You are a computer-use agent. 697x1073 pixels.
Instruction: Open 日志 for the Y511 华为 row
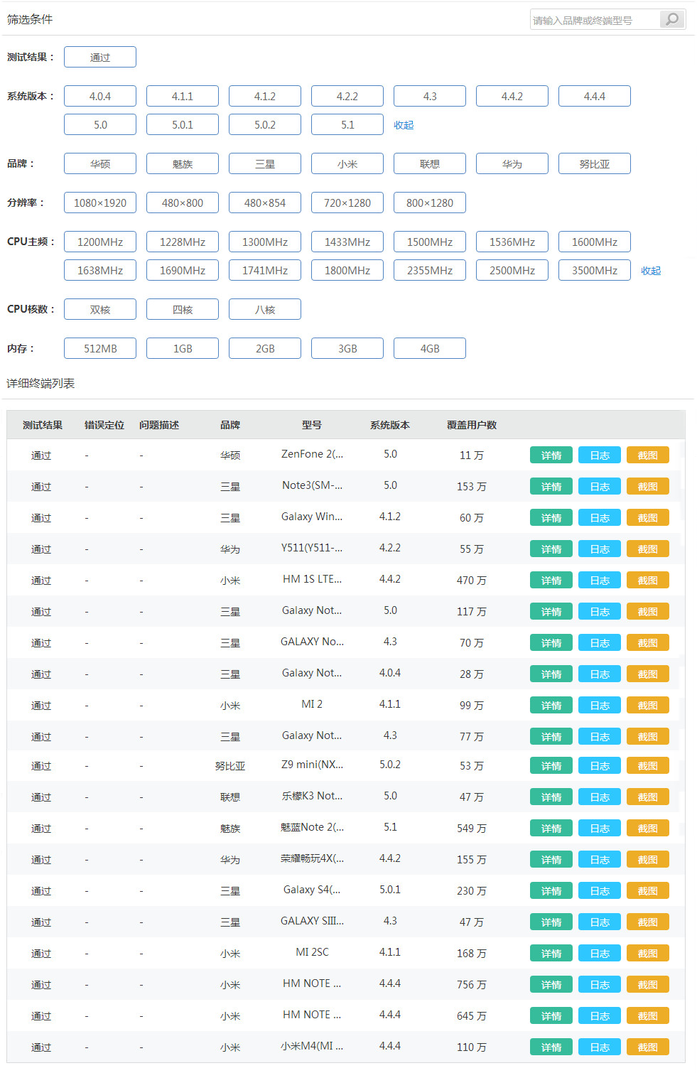600,549
